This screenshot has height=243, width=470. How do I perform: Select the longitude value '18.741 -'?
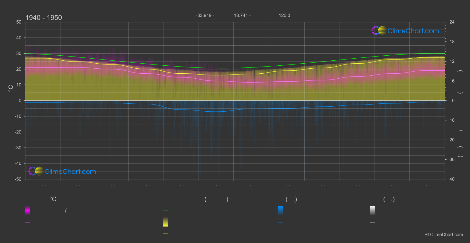[242, 15]
